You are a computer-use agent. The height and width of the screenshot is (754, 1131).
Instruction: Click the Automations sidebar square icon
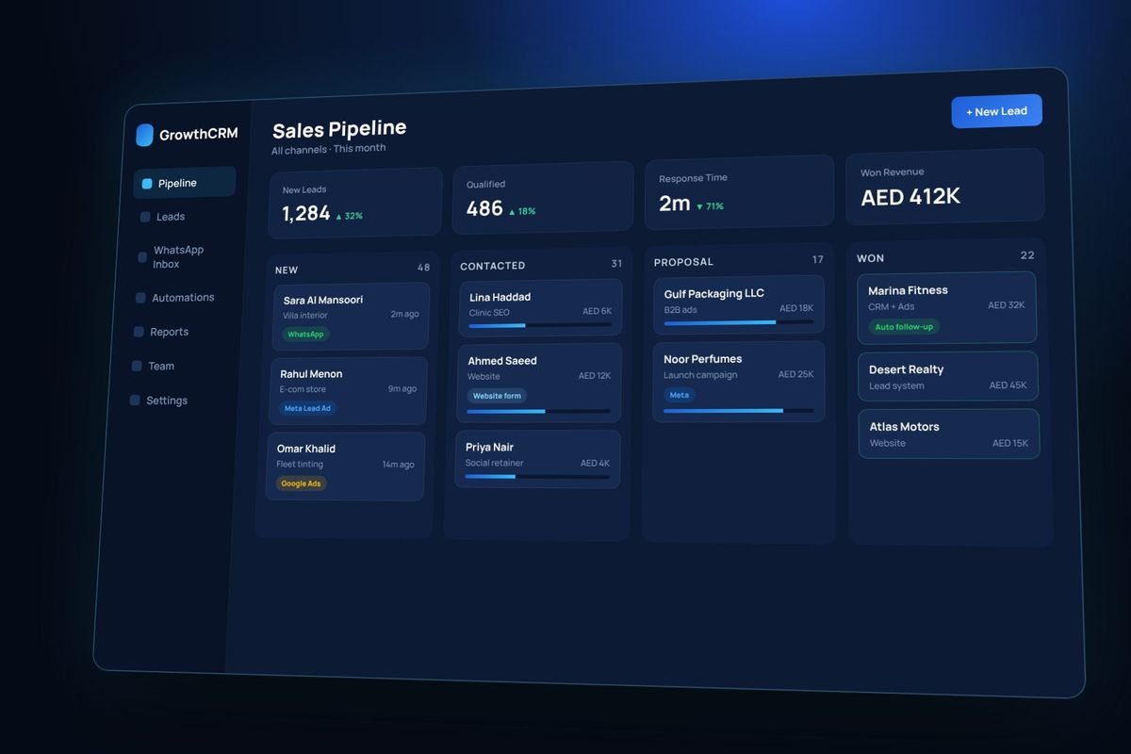pyautogui.click(x=141, y=298)
